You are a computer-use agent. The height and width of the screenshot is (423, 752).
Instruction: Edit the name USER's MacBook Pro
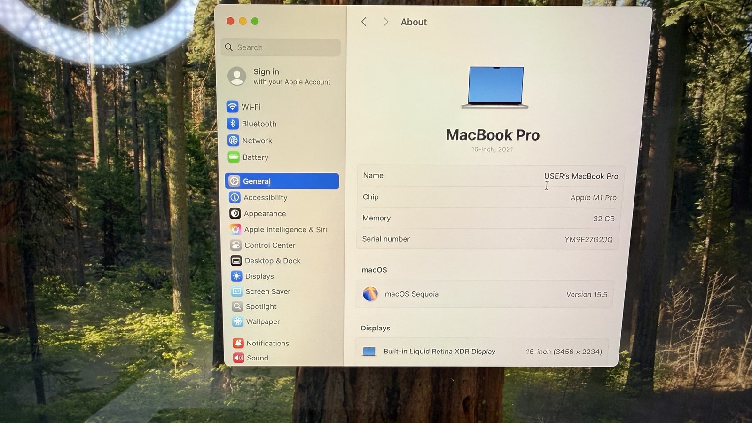[x=581, y=176]
